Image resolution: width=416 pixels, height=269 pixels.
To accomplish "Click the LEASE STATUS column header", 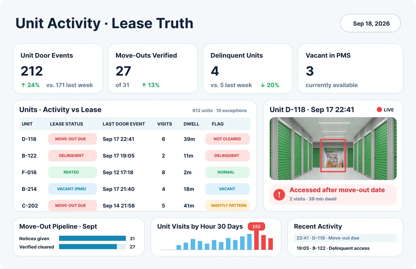I will 66,124.
